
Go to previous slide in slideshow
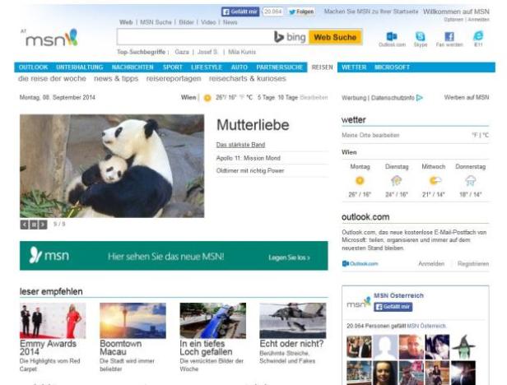24,225
